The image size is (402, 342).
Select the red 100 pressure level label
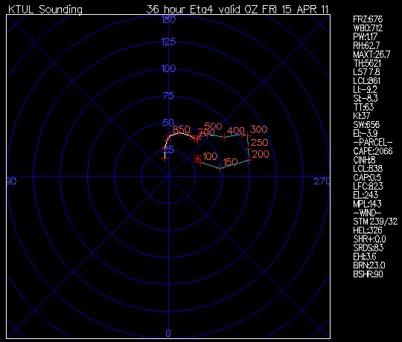210,156
